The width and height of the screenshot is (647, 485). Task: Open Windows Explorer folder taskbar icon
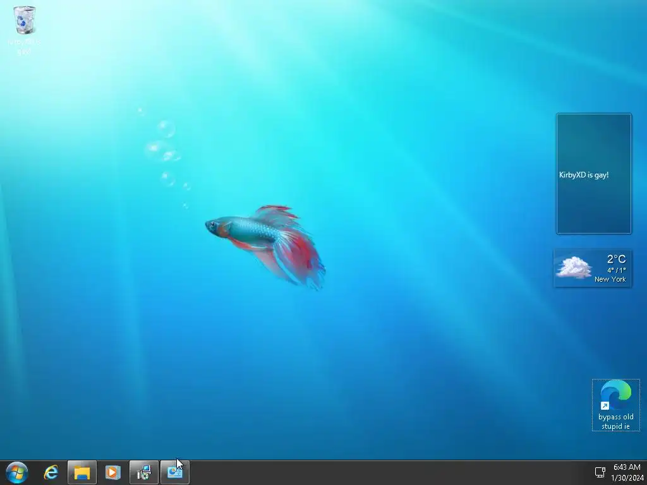[82, 472]
